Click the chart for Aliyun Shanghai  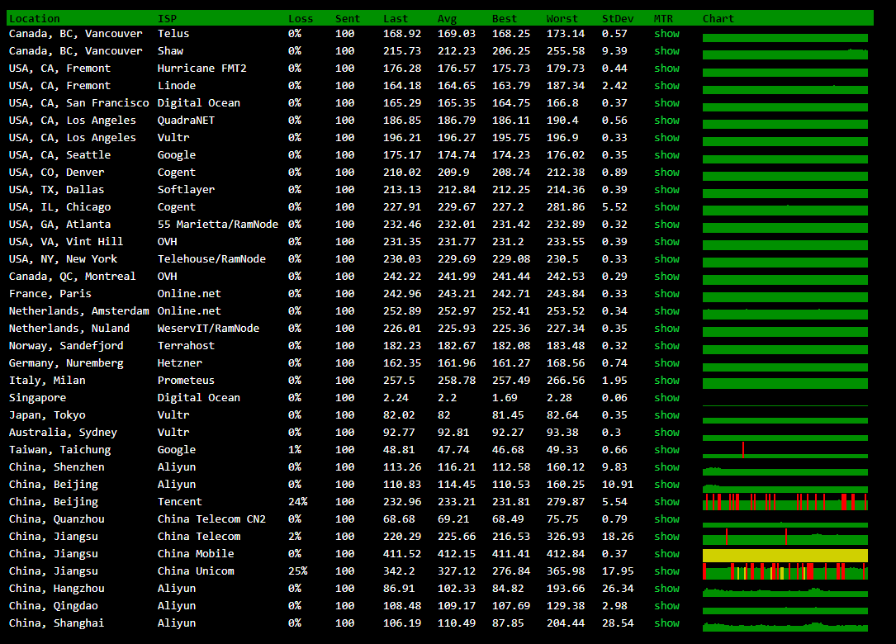point(785,627)
